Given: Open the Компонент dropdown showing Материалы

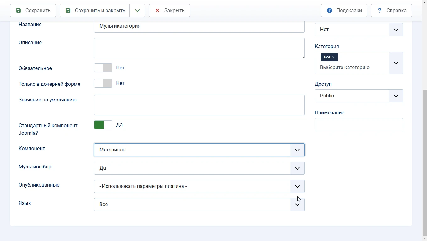Looking at the screenshot, I should point(199,150).
